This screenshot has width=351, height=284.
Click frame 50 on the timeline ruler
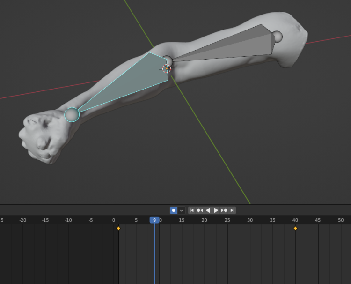click(x=341, y=220)
